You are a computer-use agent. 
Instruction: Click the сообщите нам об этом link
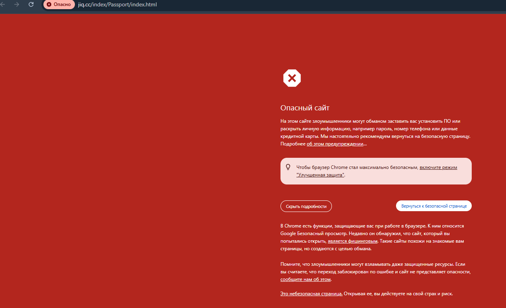coord(306,279)
